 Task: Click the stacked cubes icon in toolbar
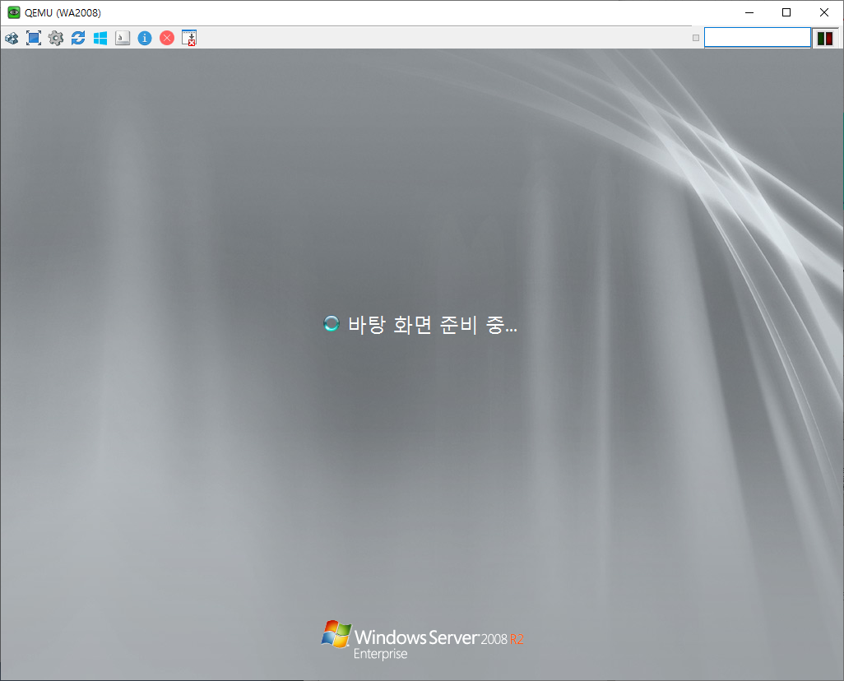click(12, 38)
